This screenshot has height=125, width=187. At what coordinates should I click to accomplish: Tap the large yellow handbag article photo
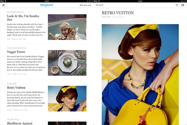click(x=140, y=74)
